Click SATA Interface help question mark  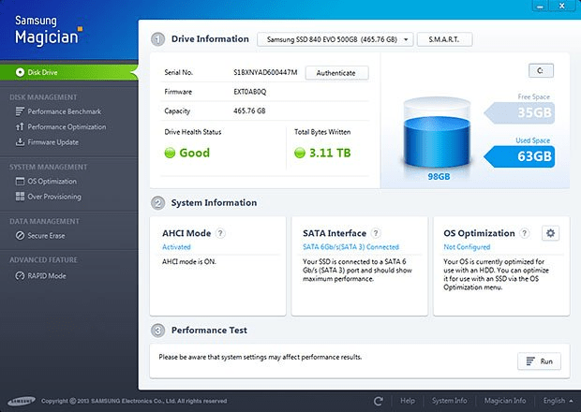coord(376,233)
